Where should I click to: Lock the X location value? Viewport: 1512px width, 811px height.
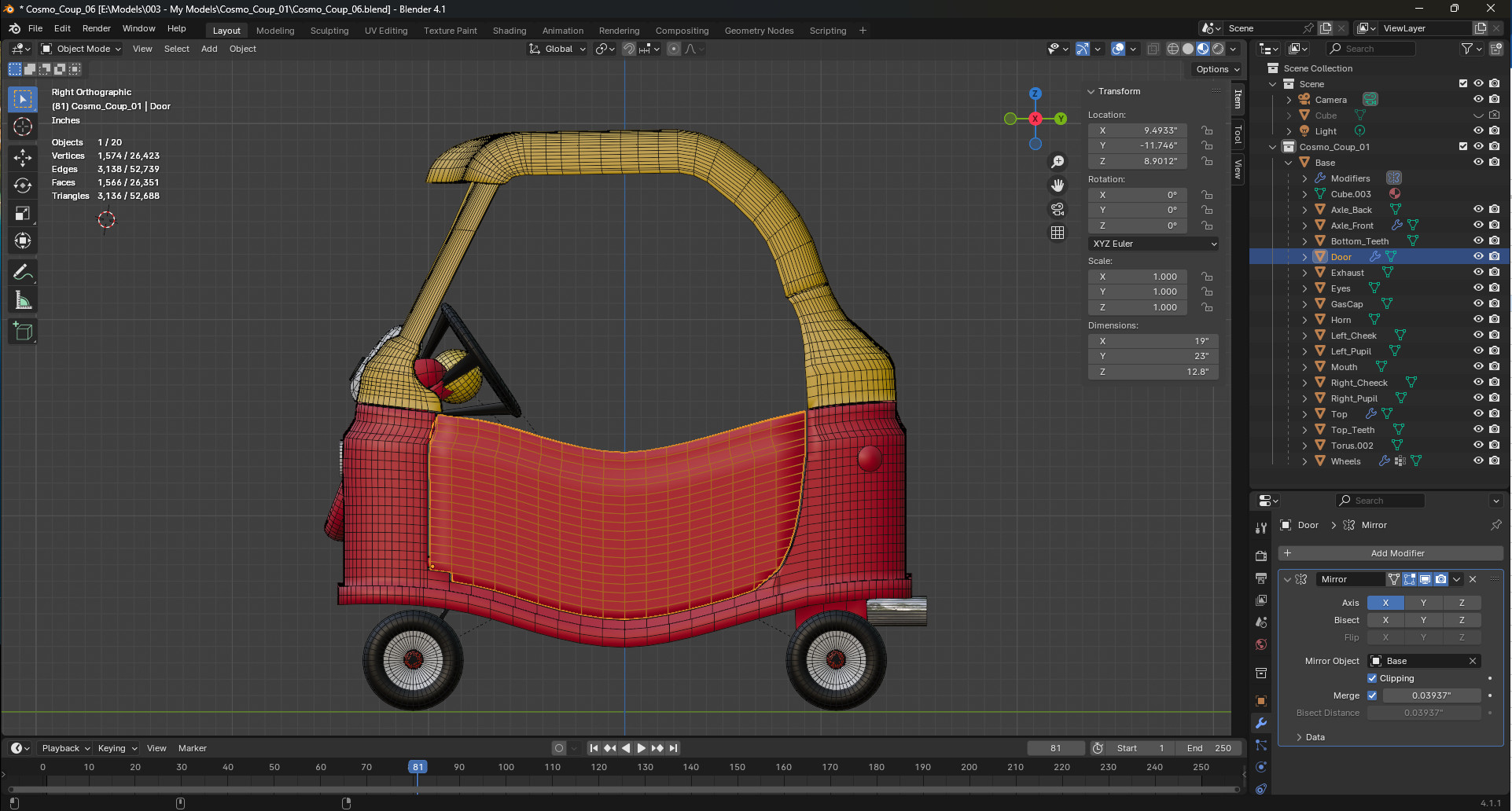click(1207, 130)
